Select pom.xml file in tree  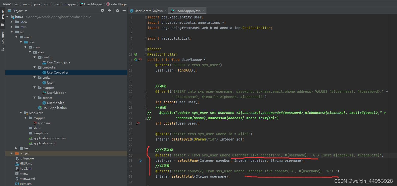(26, 183)
